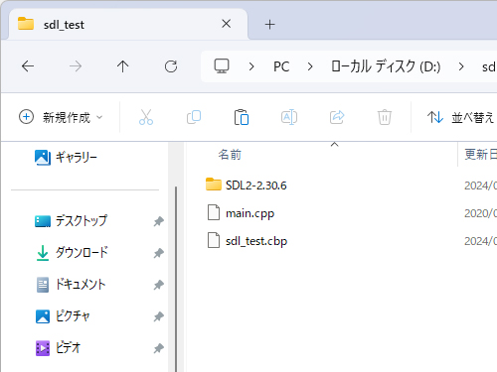Click the monitor icon in address bar

[x=222, y=66]
